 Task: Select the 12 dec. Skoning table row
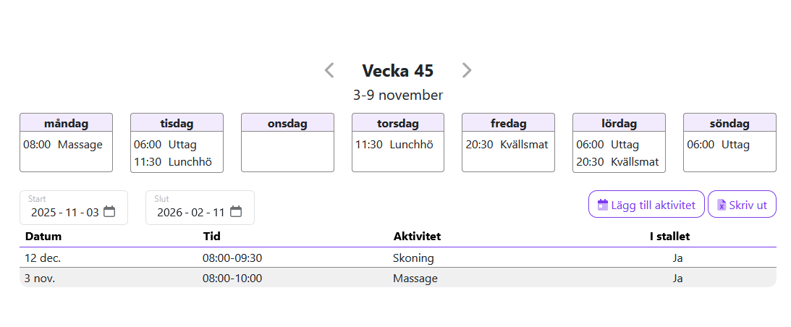[397, 258]
